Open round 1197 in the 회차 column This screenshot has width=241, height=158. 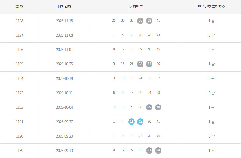[x=20, y=35]
